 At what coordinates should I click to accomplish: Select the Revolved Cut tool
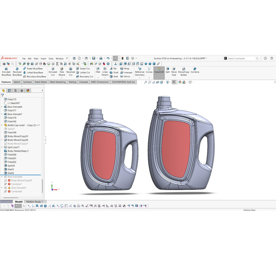pyautogui.click(x=71, y=72)
